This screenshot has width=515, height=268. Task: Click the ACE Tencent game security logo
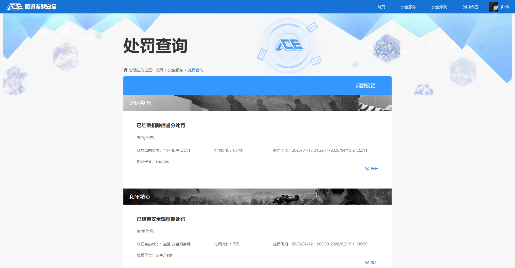click(32, 7)
